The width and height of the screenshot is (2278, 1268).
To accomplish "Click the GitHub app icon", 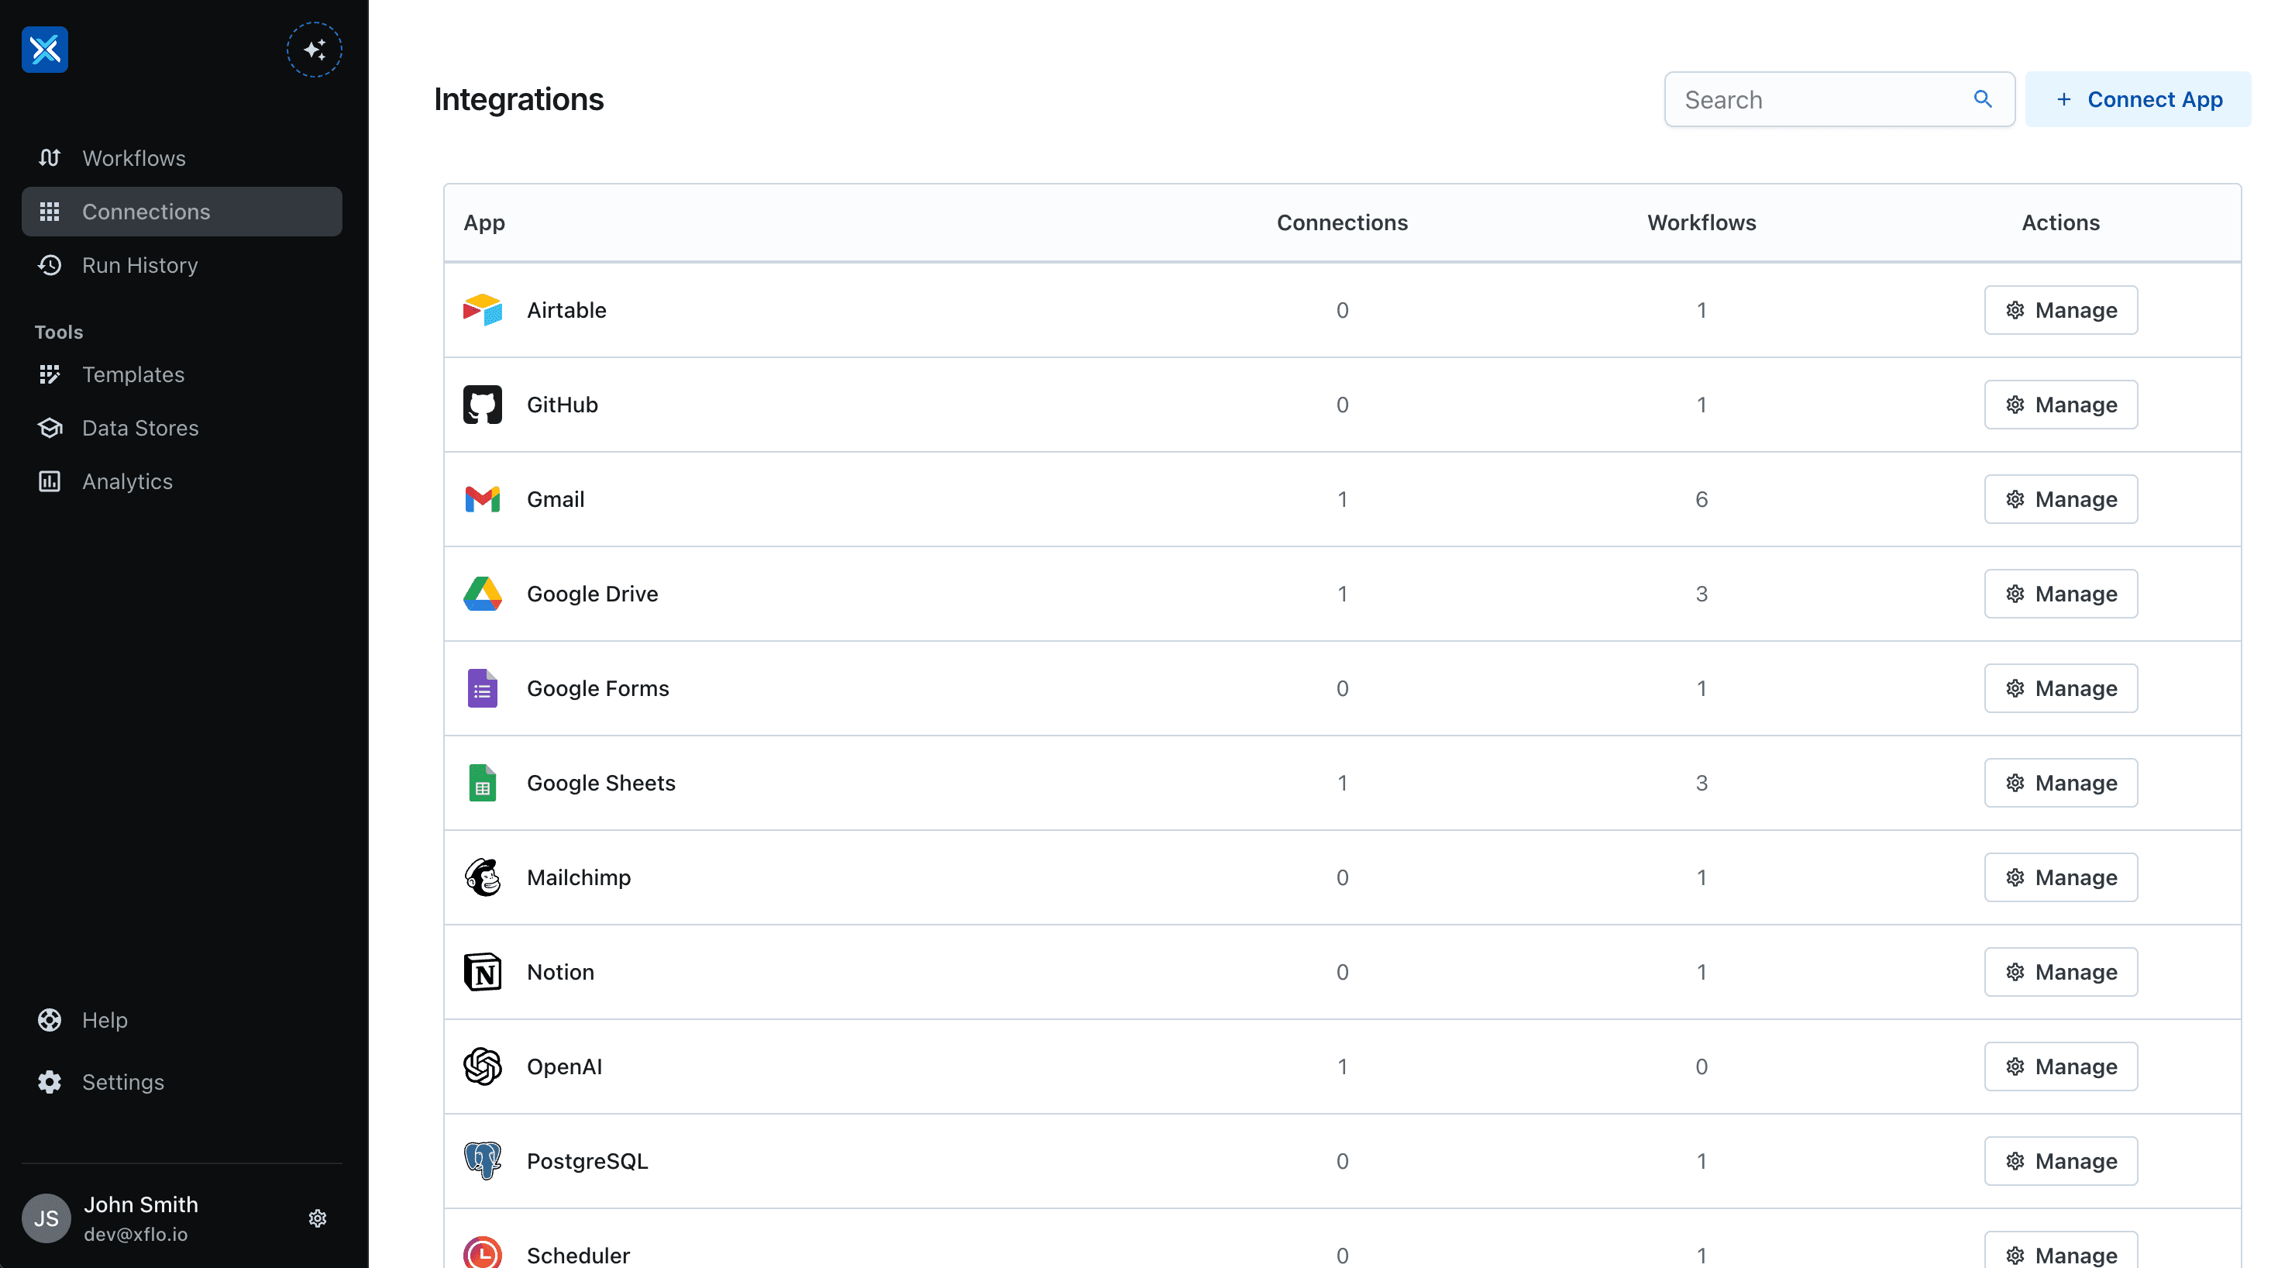I will pos(483,405).
